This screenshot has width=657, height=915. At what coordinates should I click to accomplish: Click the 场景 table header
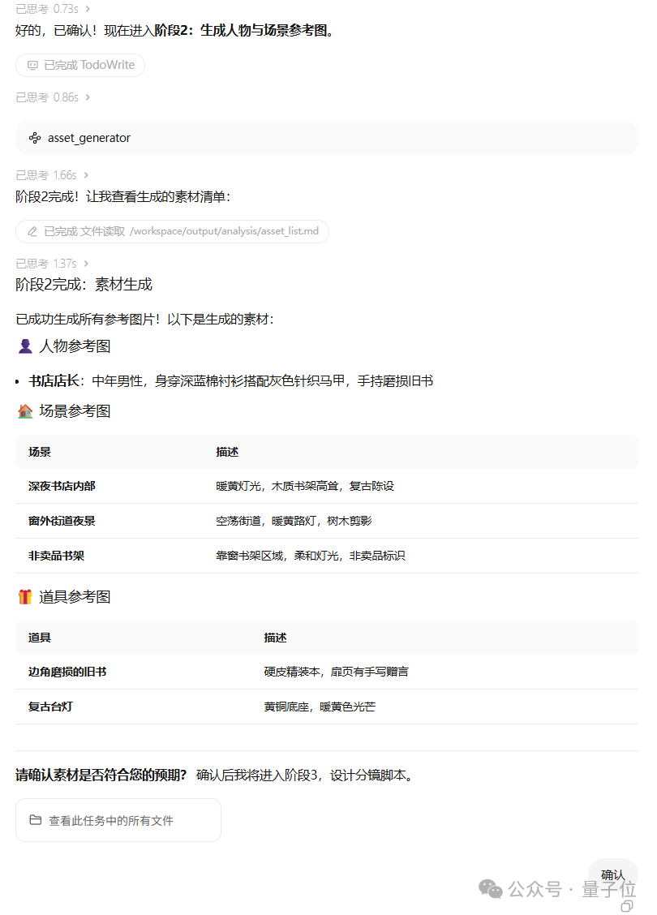37,451
